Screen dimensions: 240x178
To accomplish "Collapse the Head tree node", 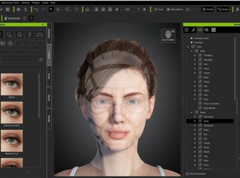I will coord(192,112).
